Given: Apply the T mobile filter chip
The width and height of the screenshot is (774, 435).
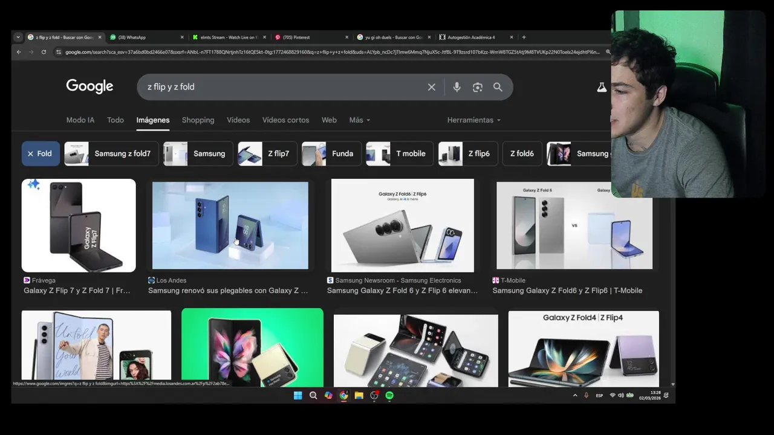Looking at the screenshot, I should (x=399, y=153).
